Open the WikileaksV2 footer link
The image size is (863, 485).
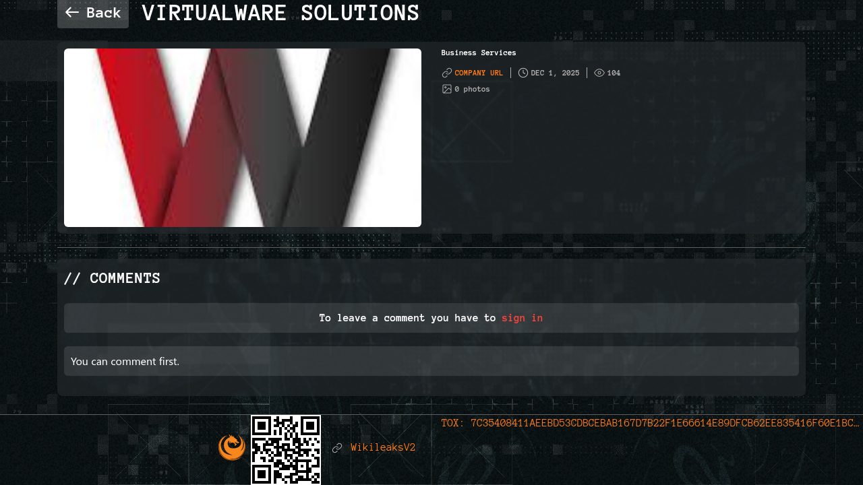383,447
